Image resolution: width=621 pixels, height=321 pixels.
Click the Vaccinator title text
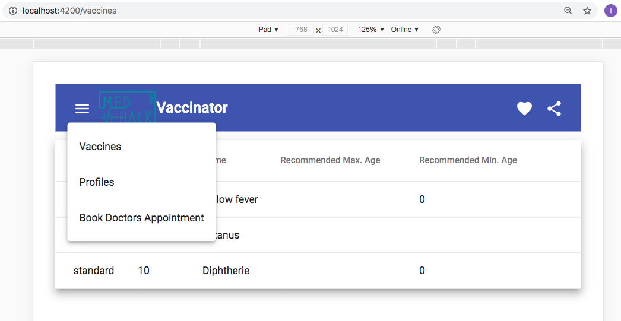tap(192, 107)
